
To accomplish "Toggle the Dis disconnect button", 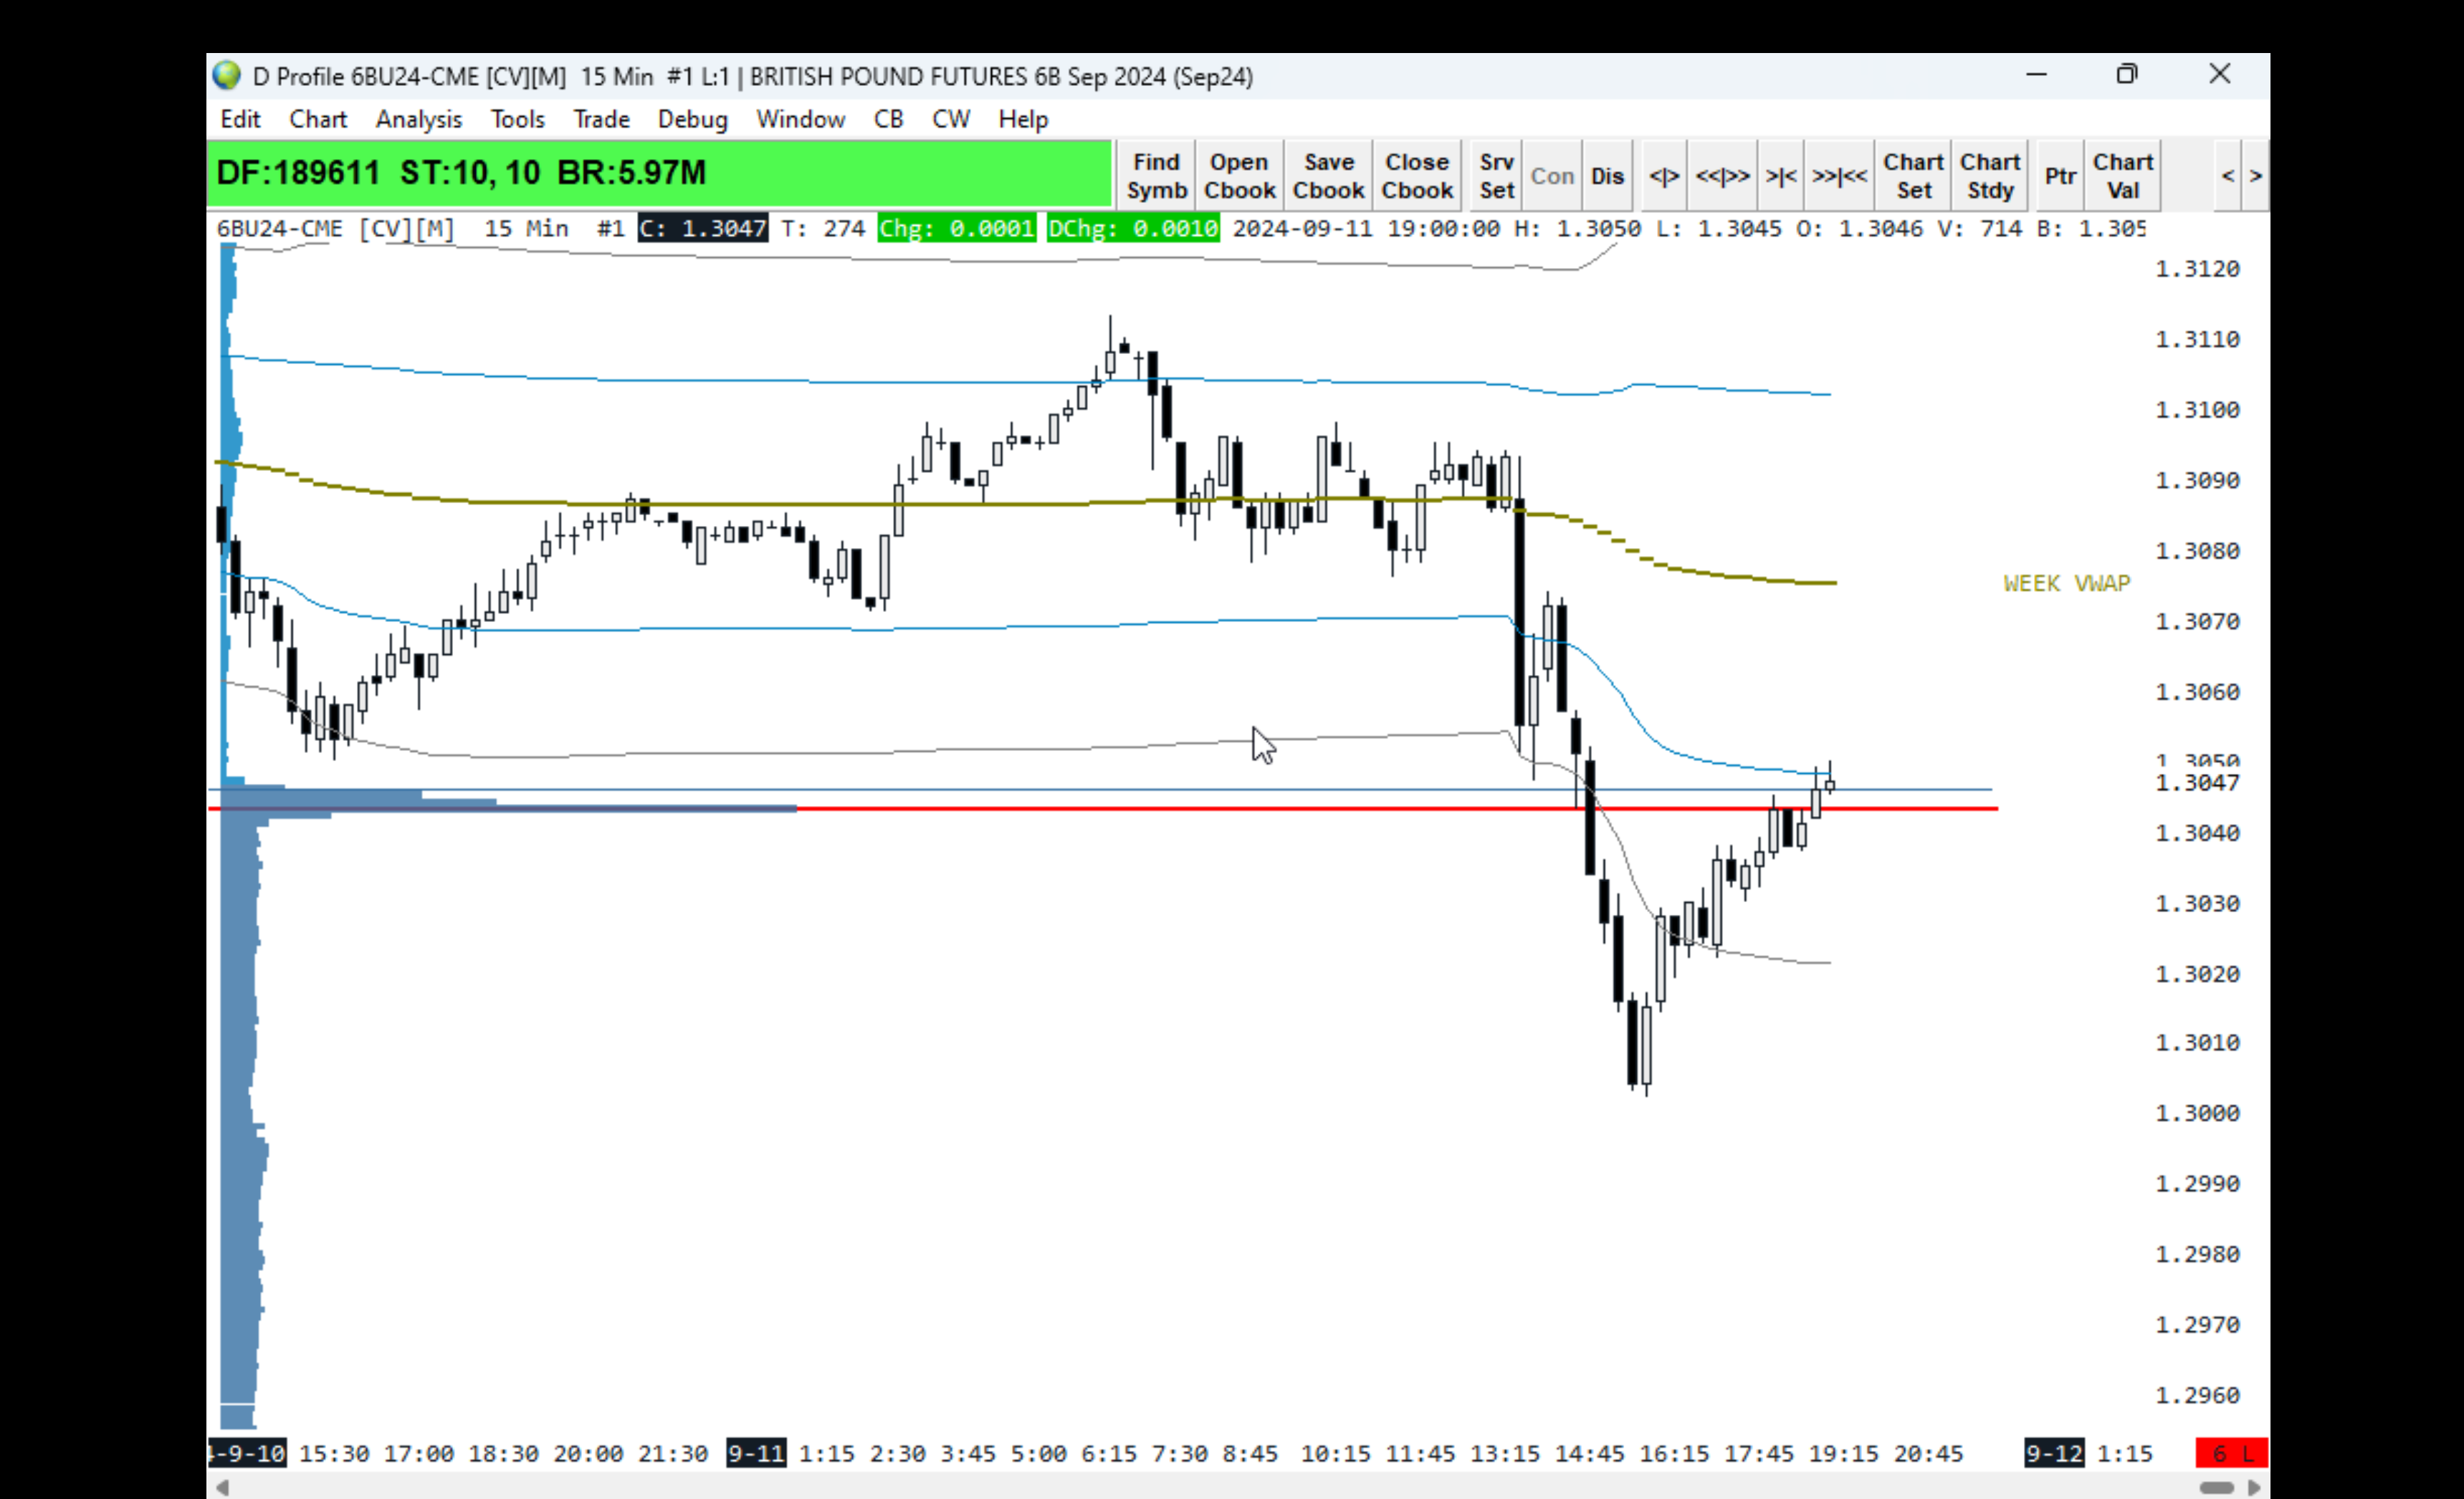I will 1607,176.
